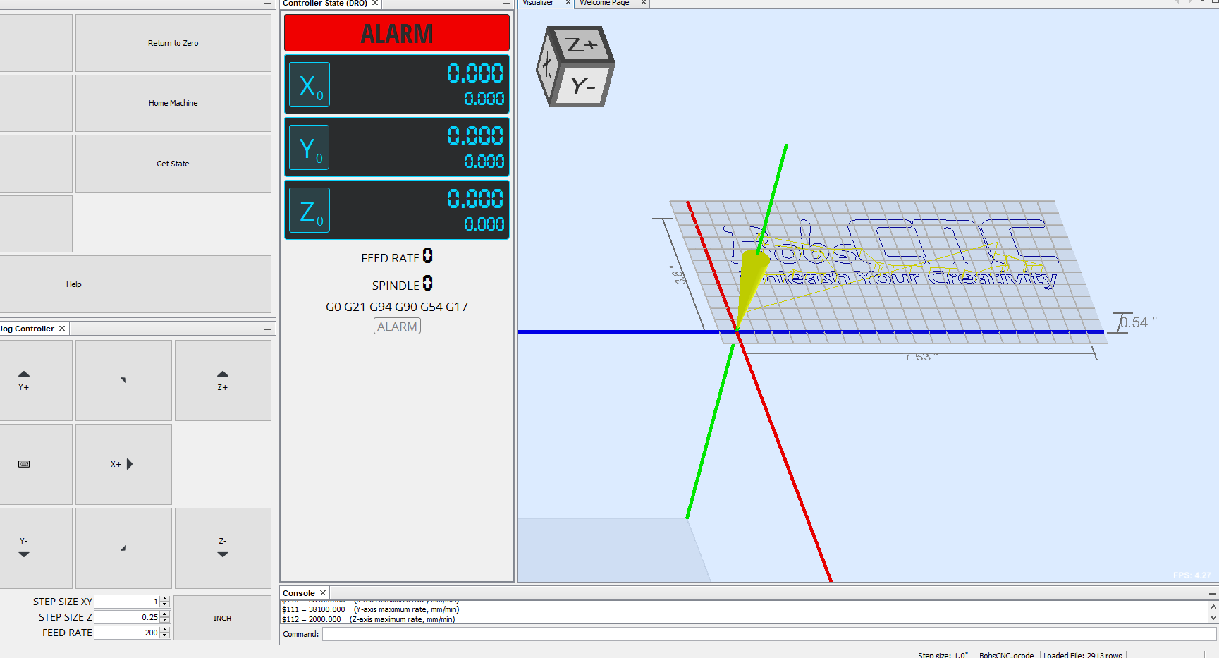Viewport: 1219px width, 658px height.
Task: Jog the machine in Y+ direction
Action: tap(24, 380)
